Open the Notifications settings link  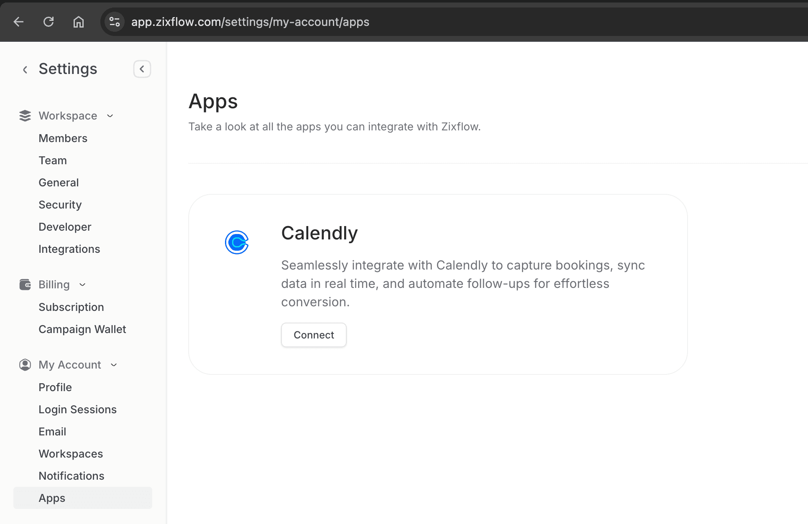pos(71,476)
